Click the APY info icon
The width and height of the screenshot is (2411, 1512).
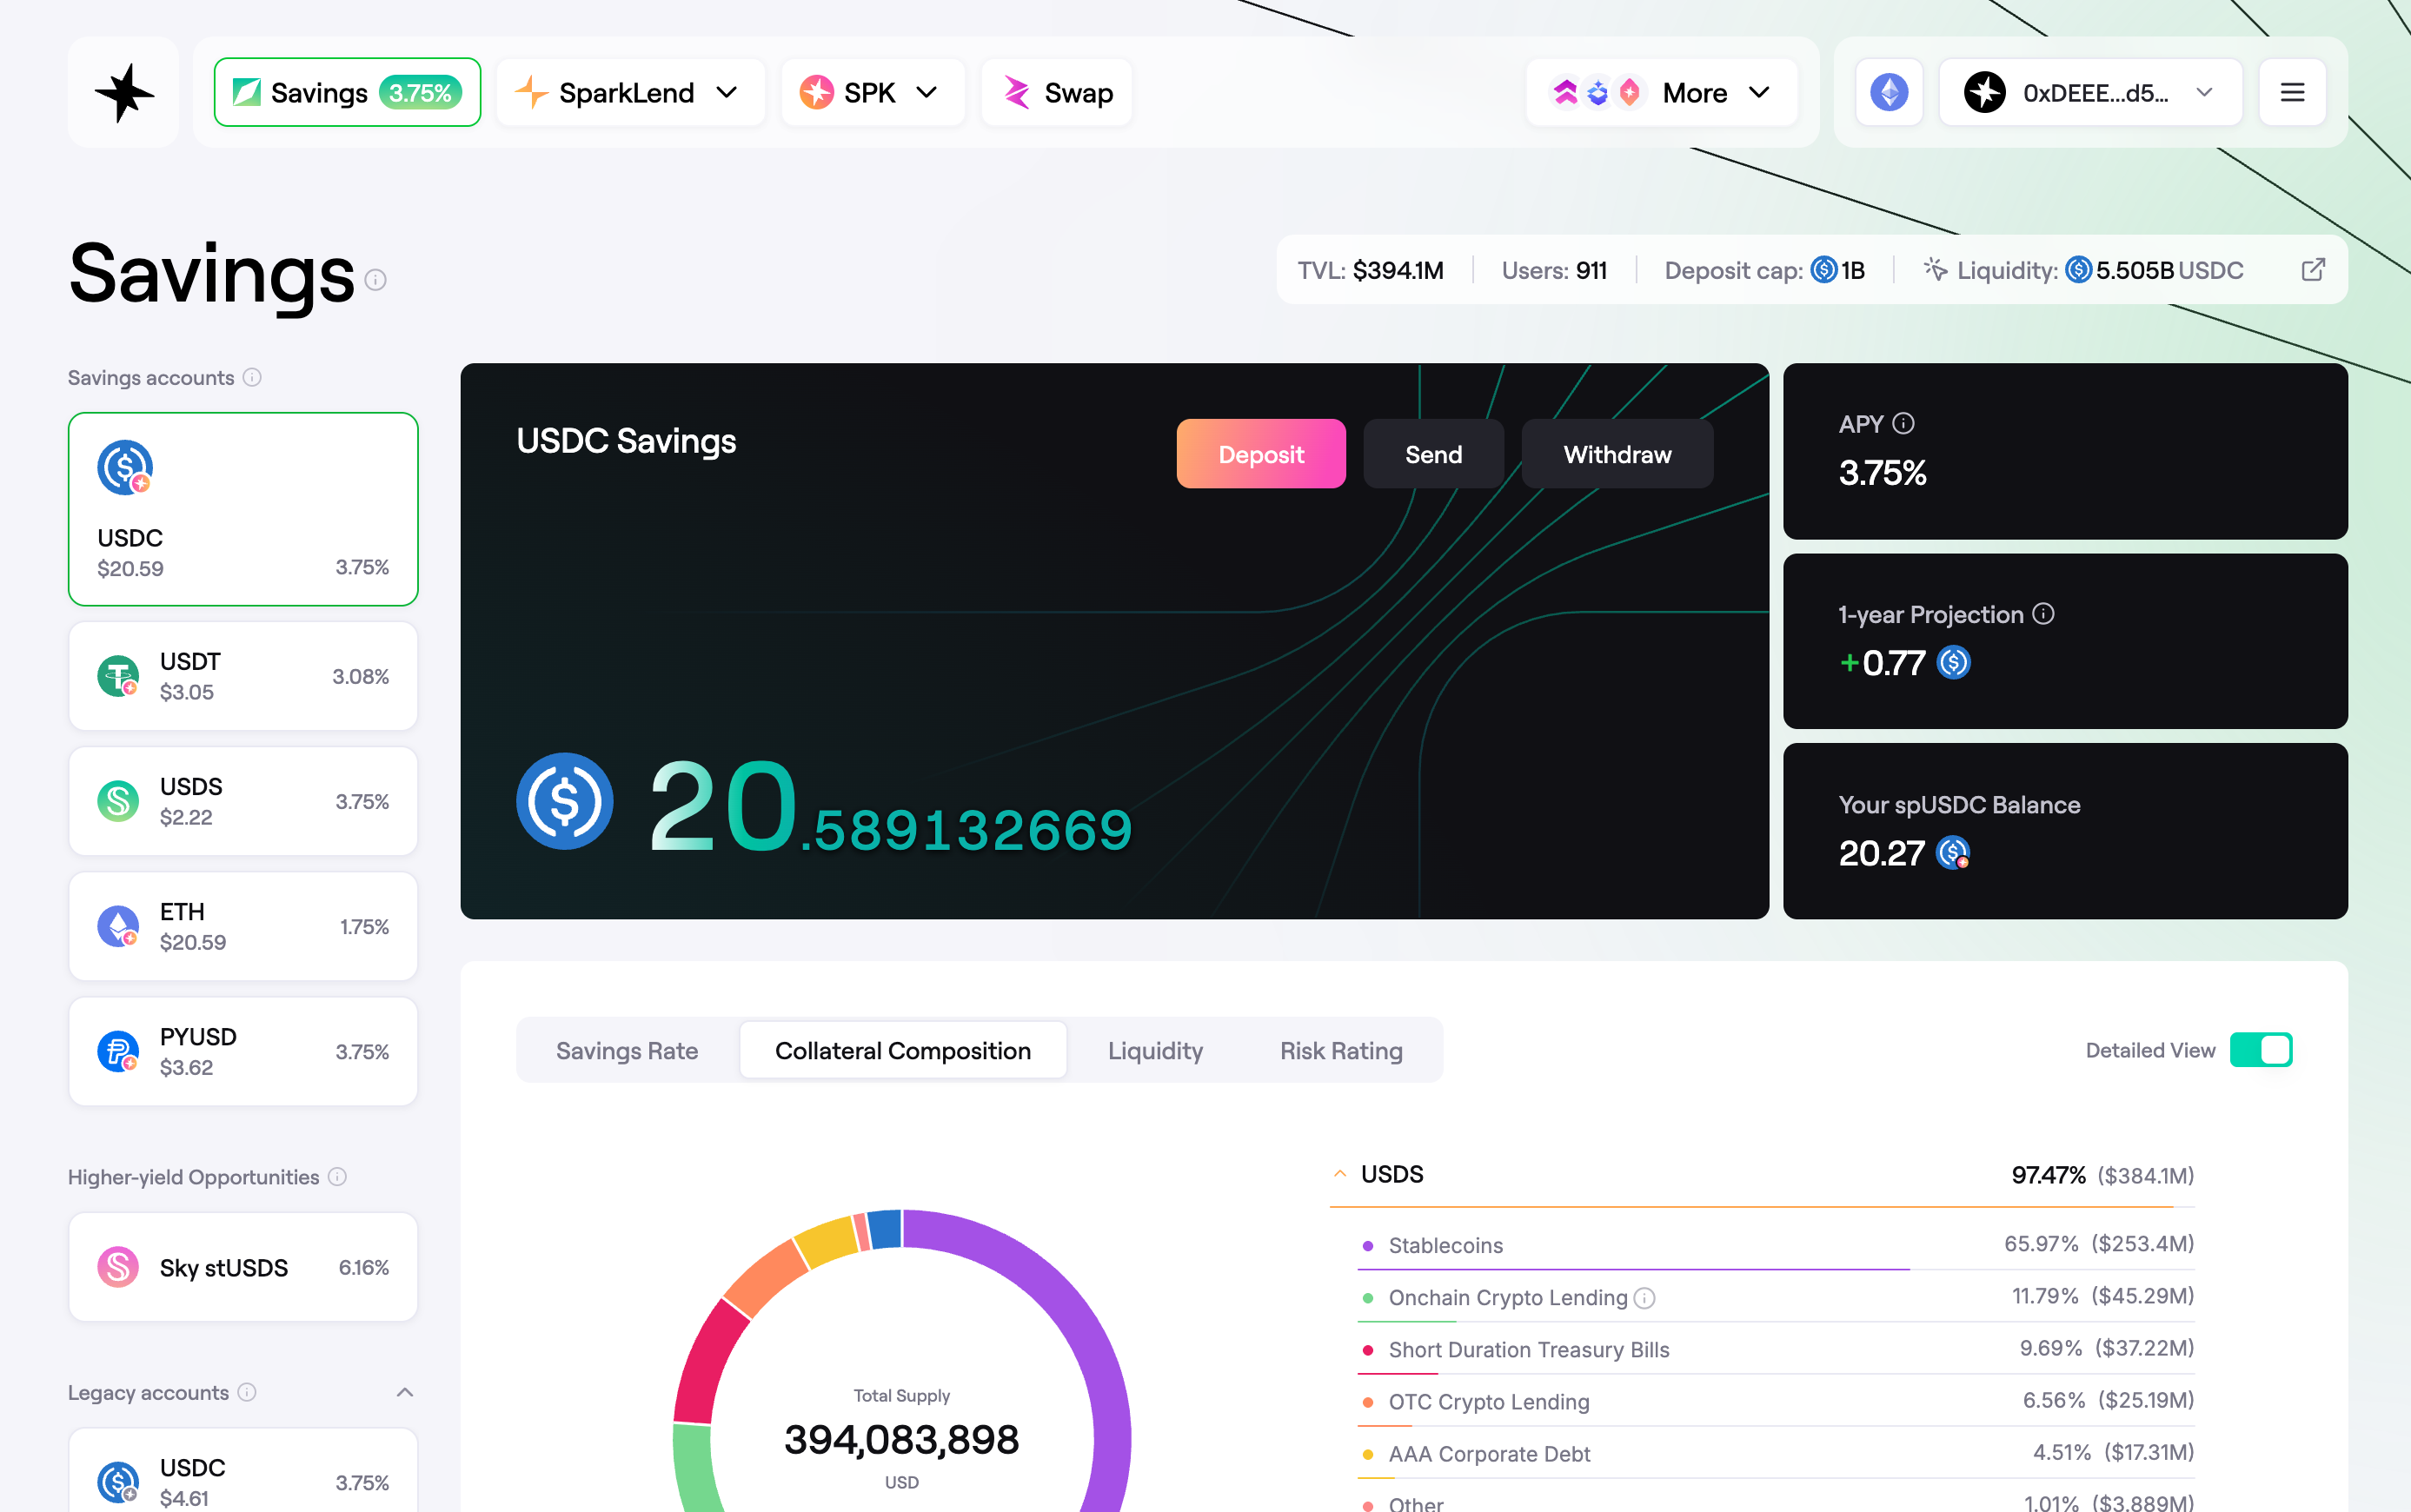(x=1904, y=424)
